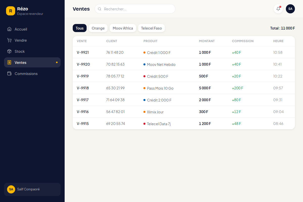303x202 pixels.
Task: Select sale V-9917
Action: 184,100
